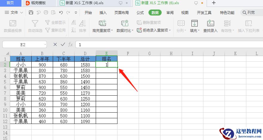Cancel cell entry with the X icon

(55, 44)
